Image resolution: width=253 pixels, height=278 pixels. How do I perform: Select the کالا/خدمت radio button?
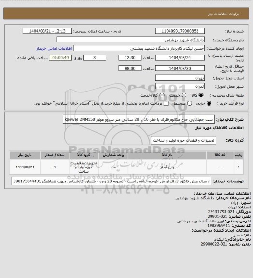point(162,95)
